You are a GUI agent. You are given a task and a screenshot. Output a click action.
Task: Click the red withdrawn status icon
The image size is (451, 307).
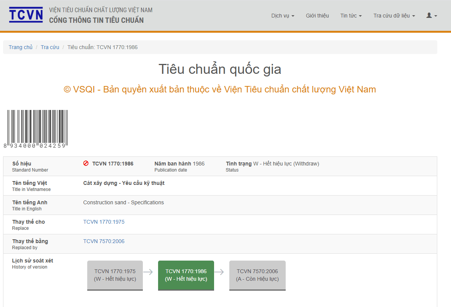pyautogui.click(x=86, y=164)
